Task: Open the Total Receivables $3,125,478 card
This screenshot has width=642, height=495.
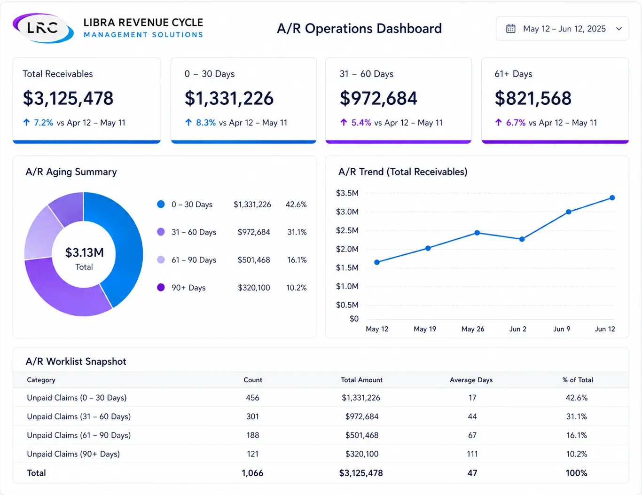Action: (x=87, y=100)
